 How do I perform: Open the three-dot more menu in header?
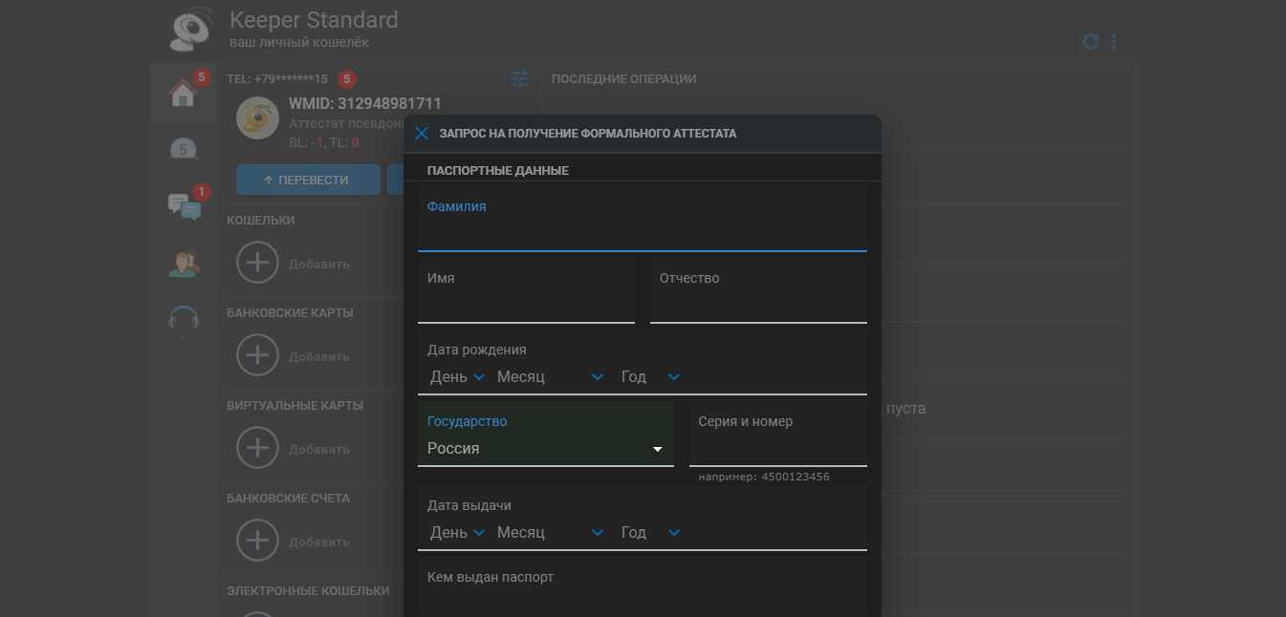click(x=1114, y=42)
